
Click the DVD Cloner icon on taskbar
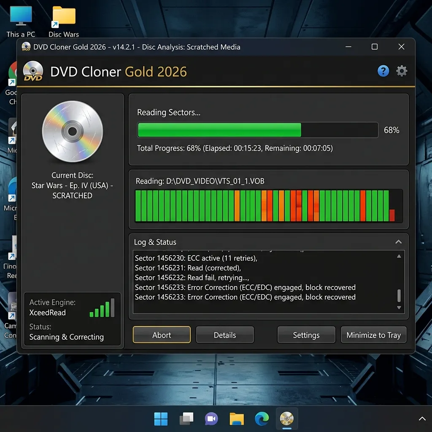pos(287,419)
